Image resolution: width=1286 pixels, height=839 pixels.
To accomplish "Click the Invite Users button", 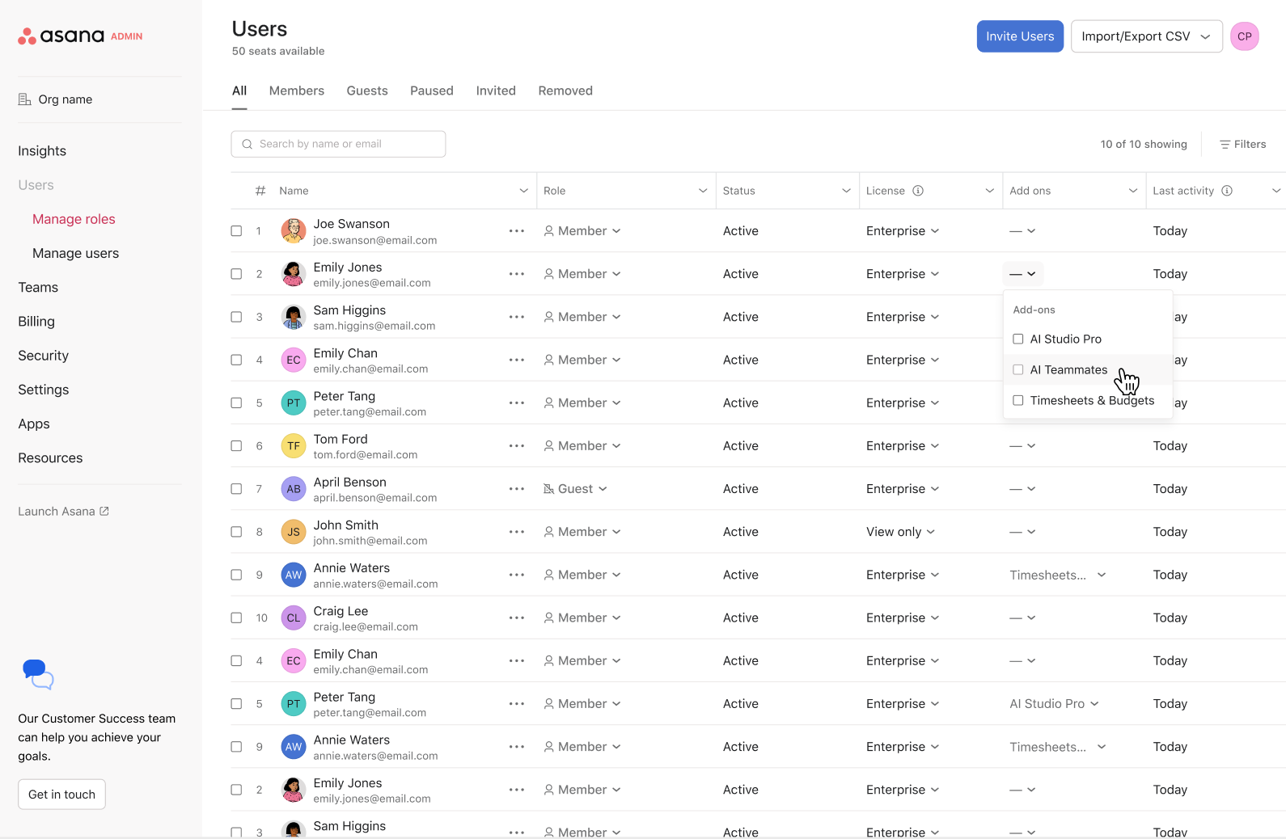I will [x=1019, y=36].
